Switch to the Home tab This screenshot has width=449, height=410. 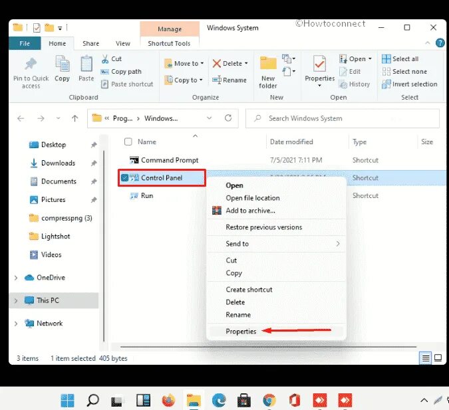(57, 43)
